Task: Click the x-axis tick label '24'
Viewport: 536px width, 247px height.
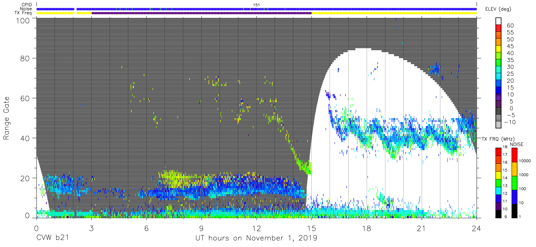Action: tap(477, 228)
